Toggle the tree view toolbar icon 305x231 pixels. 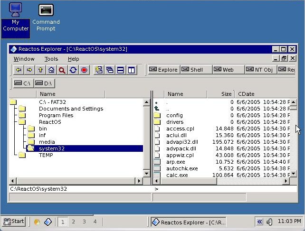tap(99, 70)
